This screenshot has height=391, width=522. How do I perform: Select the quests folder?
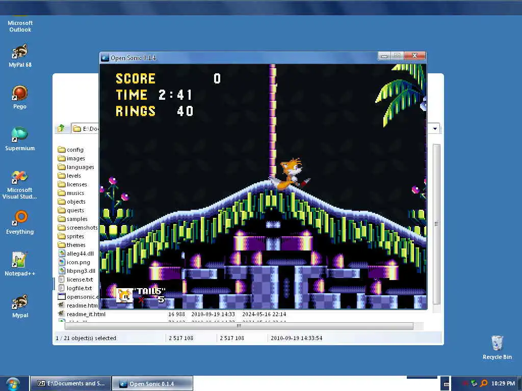(71, 210)
